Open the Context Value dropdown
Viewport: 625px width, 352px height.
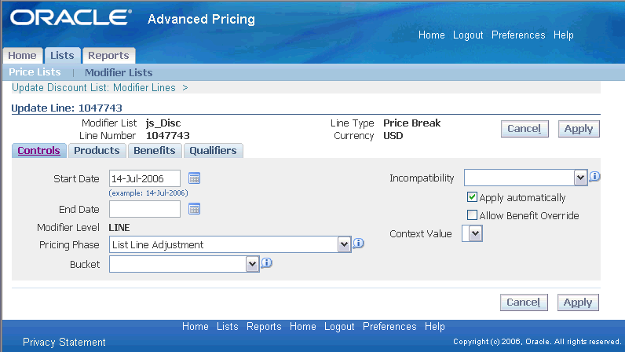(x=475, y=233)
